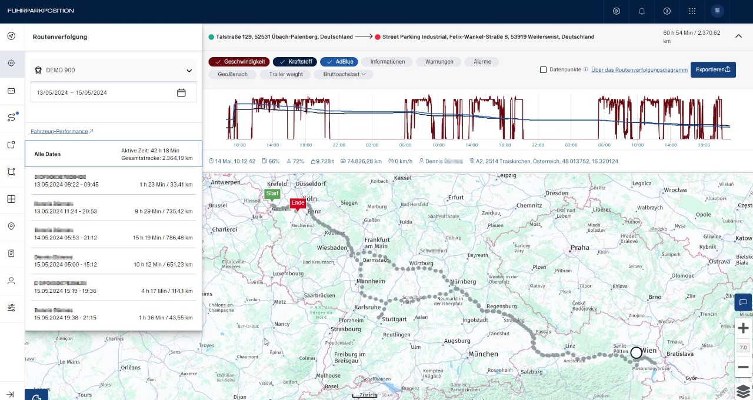This screenshot has height=400, width=753.
Task: Open the driver person sidebar icon
Action: pos(11,281)
